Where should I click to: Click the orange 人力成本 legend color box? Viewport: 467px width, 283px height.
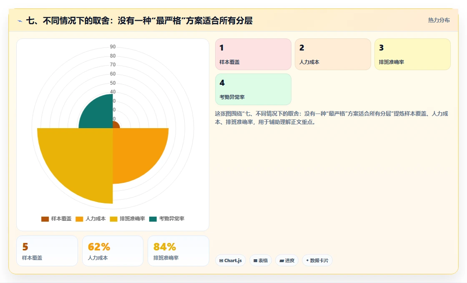point(79,219)
